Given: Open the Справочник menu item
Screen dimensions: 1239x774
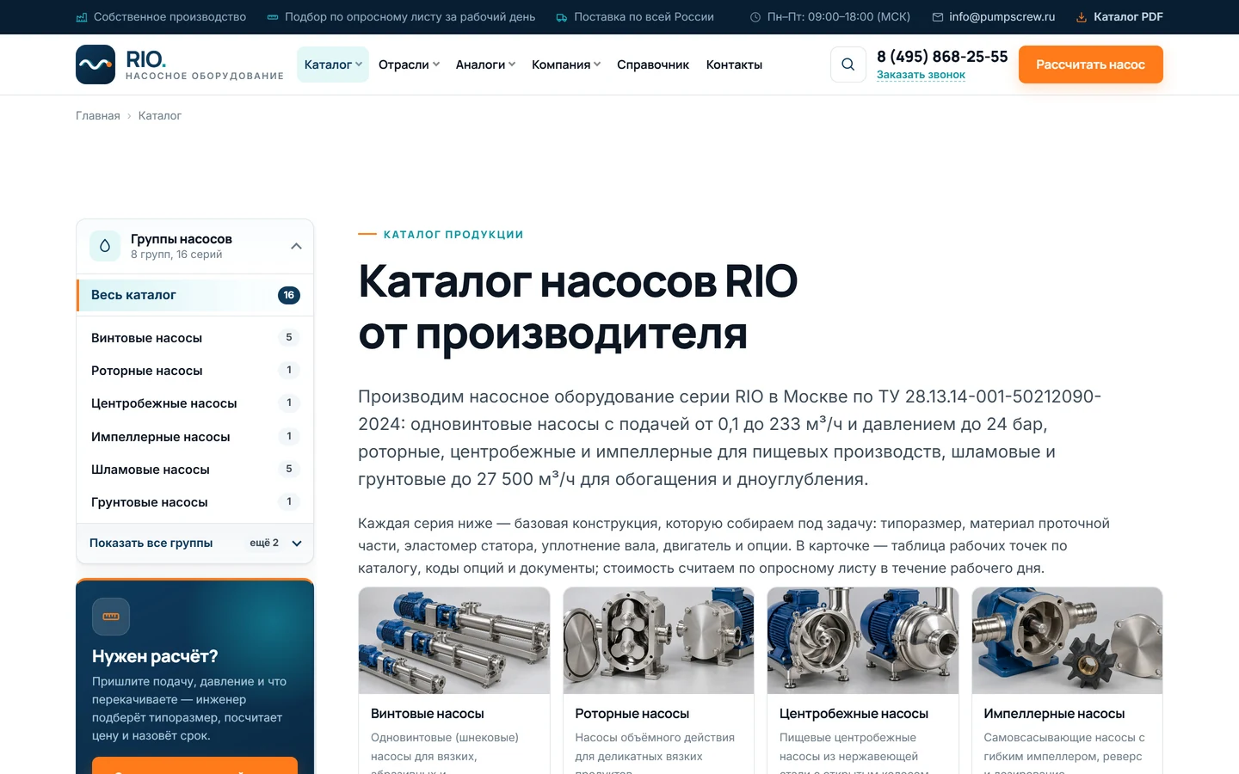Looking at the screenshot, I should (x=653, y=64).
